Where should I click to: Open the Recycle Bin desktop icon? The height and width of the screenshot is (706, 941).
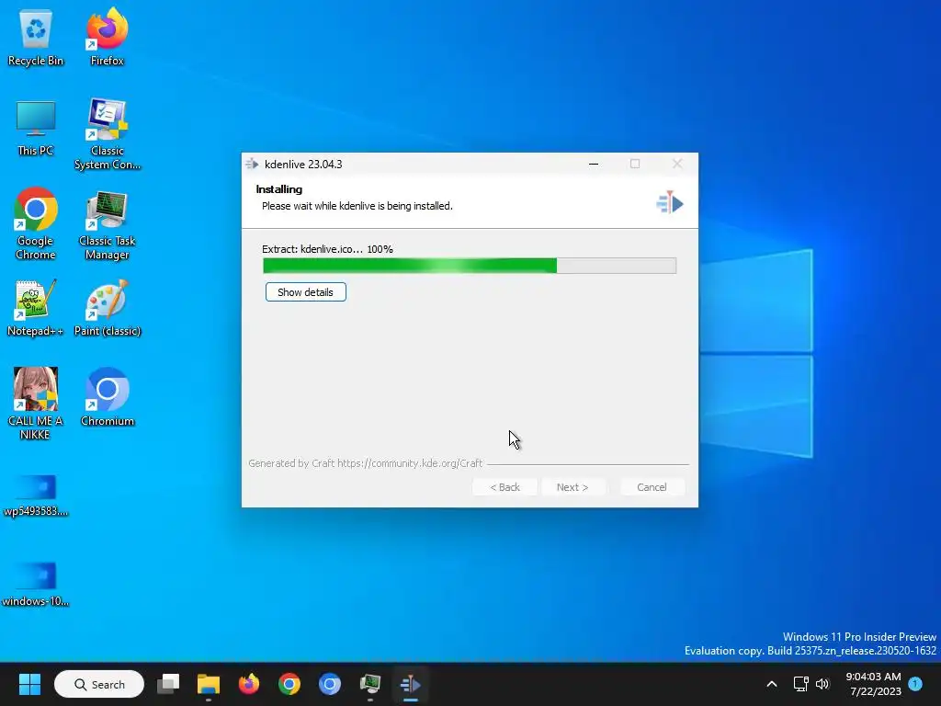pos(36,39)
